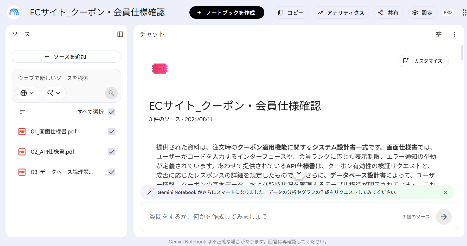The width and height of the screenshot is (467, 246).
Task: Send the message with arrow button
Action: pyautogui.click(x=444, y=217)
